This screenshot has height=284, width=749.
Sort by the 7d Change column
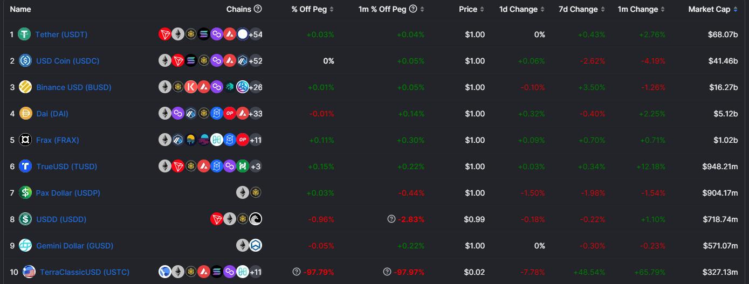pyautogui.click(x=581, y=9)
